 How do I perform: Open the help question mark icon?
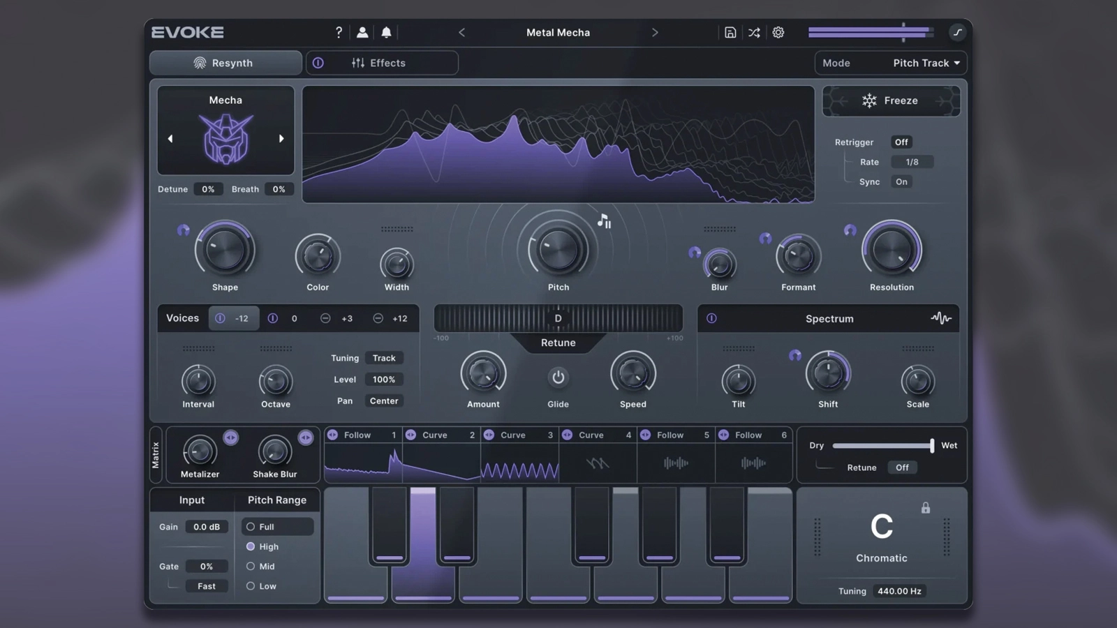[x=339, y=32]
